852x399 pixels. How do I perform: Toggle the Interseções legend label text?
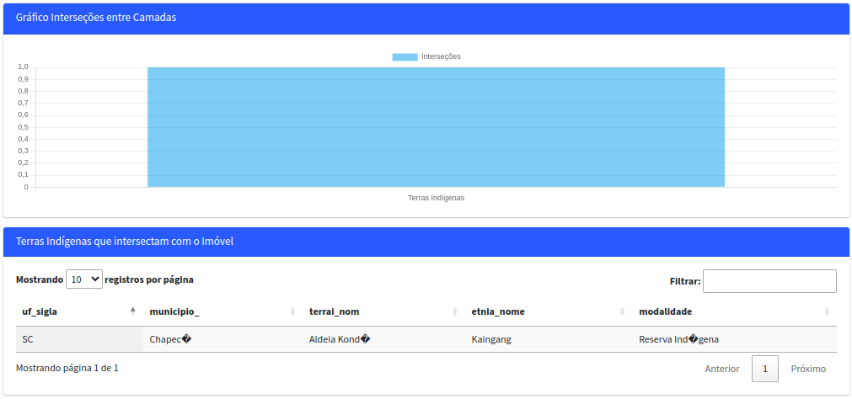coord(441,56)
